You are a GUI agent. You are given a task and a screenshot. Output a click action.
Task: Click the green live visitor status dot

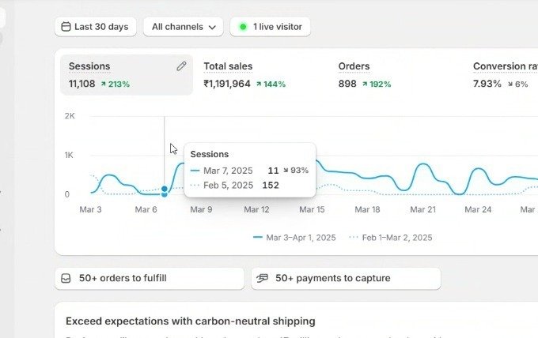click(x=243, y=27)
